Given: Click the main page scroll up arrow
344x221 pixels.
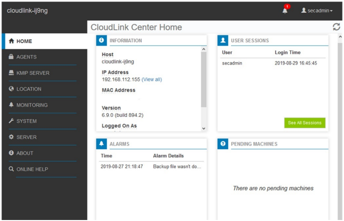Looking at the screenshot, I should [x=340, y=37].
